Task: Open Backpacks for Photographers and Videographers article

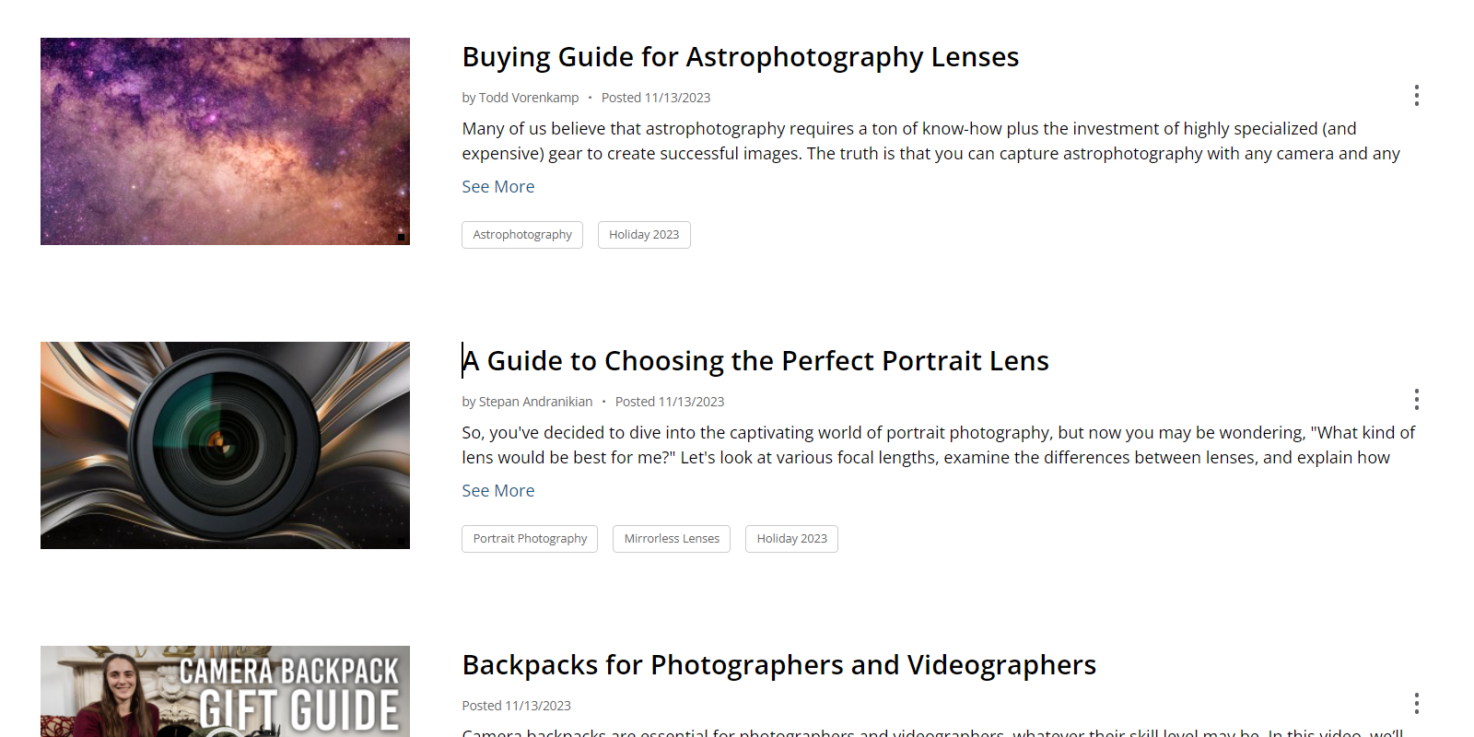Action: [778, 665]
